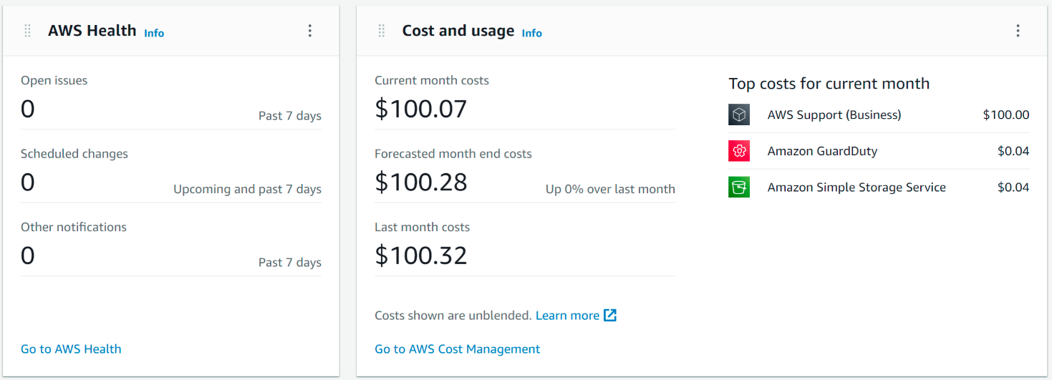
Task: Open Info link next to AWS Health
Action: [x=154, y=33]
